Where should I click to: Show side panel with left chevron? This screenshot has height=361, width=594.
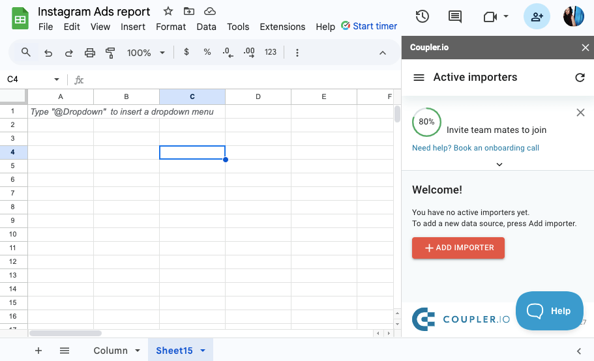[579, 351]
